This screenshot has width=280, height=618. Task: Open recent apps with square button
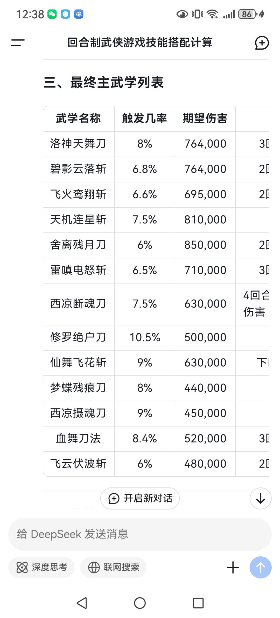[198, 603]
